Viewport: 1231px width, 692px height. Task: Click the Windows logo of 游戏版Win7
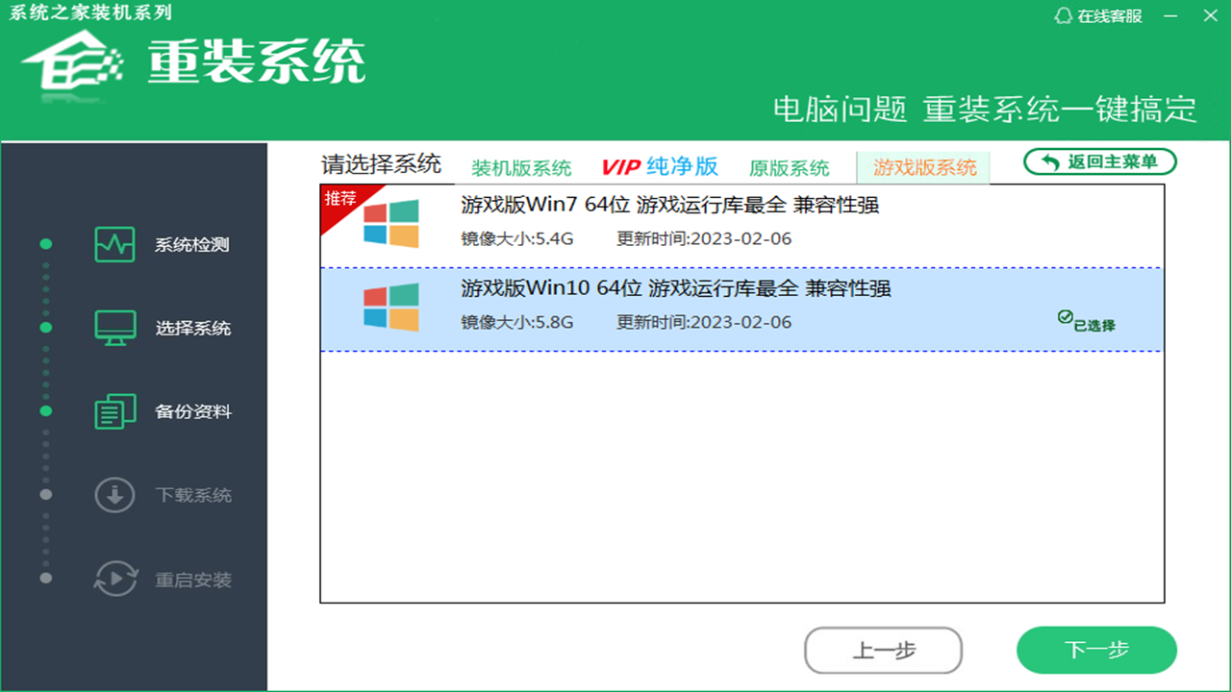coord(391,224)
